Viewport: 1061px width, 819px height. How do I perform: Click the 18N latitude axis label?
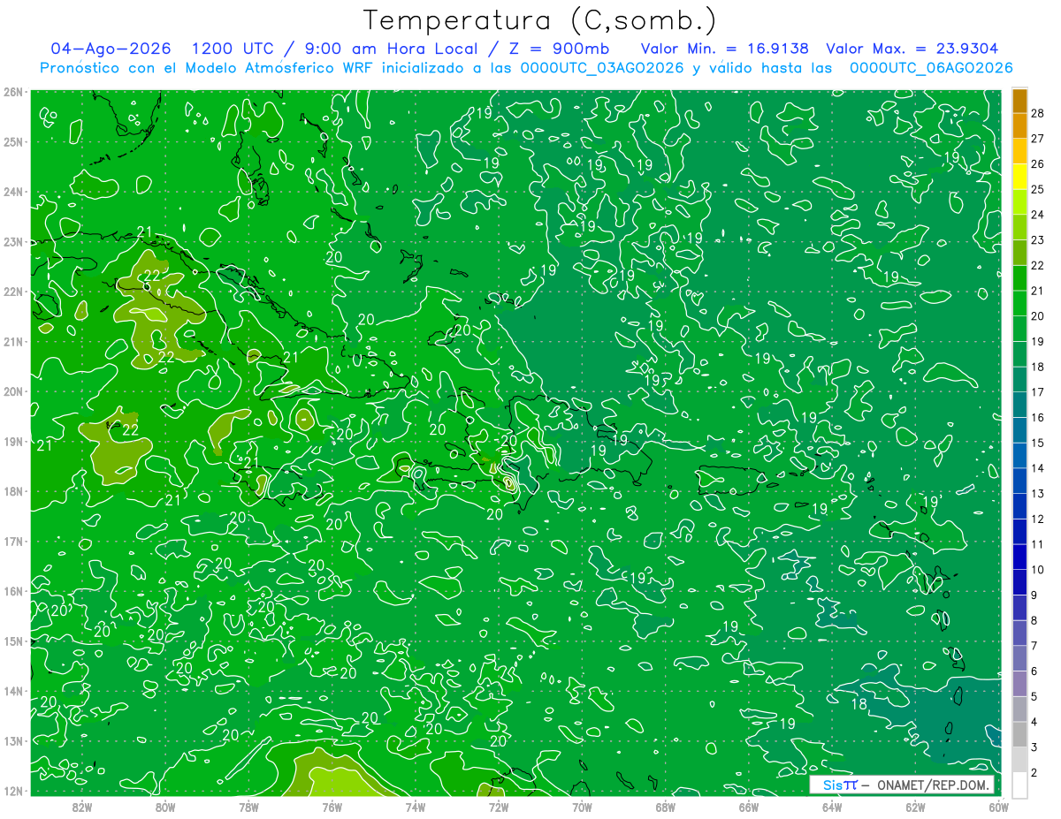(13, 491)
